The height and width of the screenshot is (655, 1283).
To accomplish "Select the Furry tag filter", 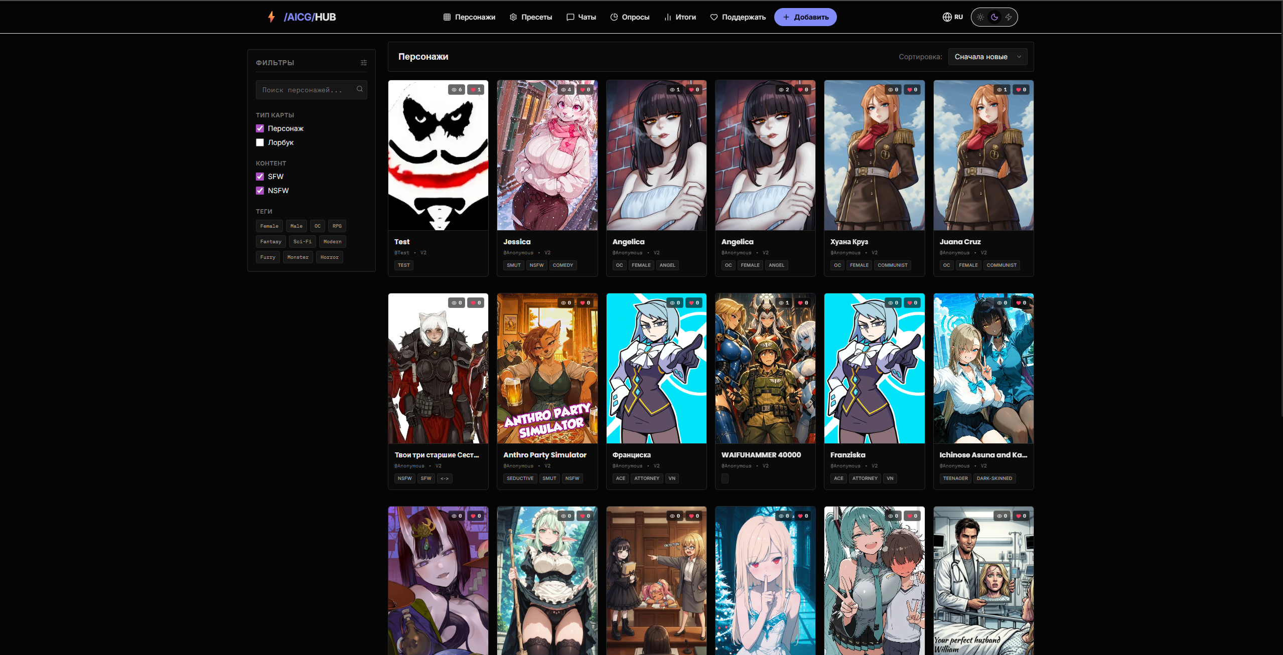I will tap(267, 257).
